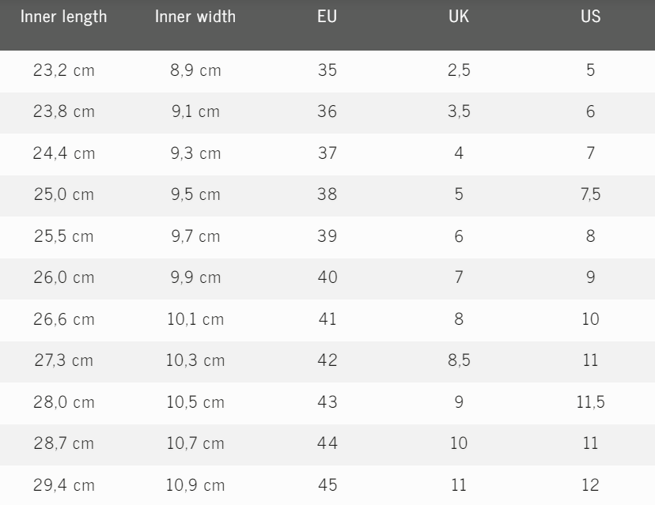The image size is (655, 505).
Task: Click EU size 35 cell
Action: coord(327,70)
